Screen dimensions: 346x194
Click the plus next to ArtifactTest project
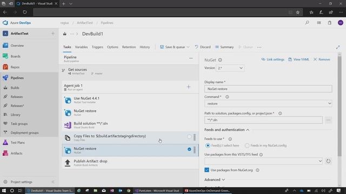coord(53,33)
